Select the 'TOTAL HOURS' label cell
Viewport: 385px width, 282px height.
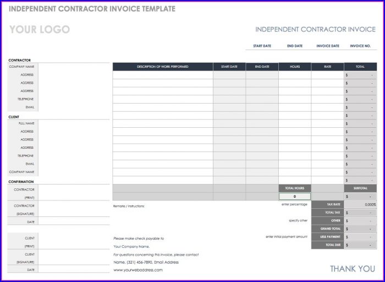(295, 188)
